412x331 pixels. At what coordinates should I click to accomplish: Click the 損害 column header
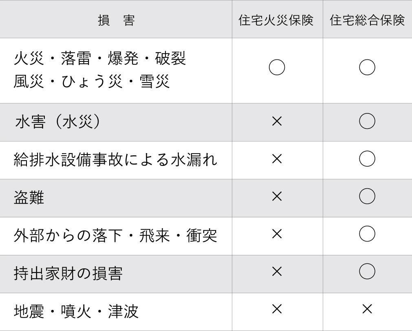pos(116,20)
